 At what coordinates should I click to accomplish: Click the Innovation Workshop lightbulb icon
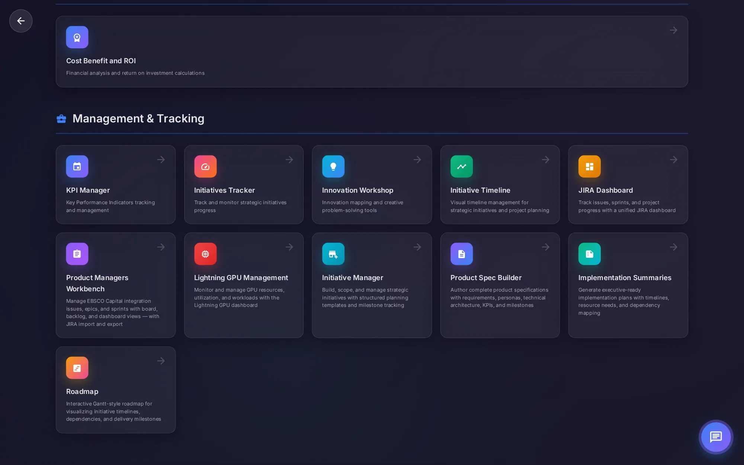pyautogui.click(x=333, y=166)
